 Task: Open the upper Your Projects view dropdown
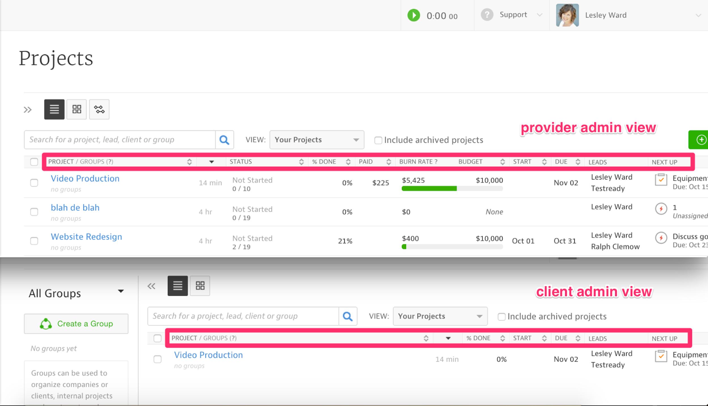coord(316,140)
